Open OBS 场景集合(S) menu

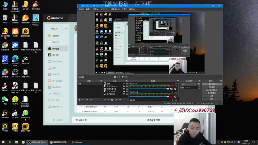point(115,9)
